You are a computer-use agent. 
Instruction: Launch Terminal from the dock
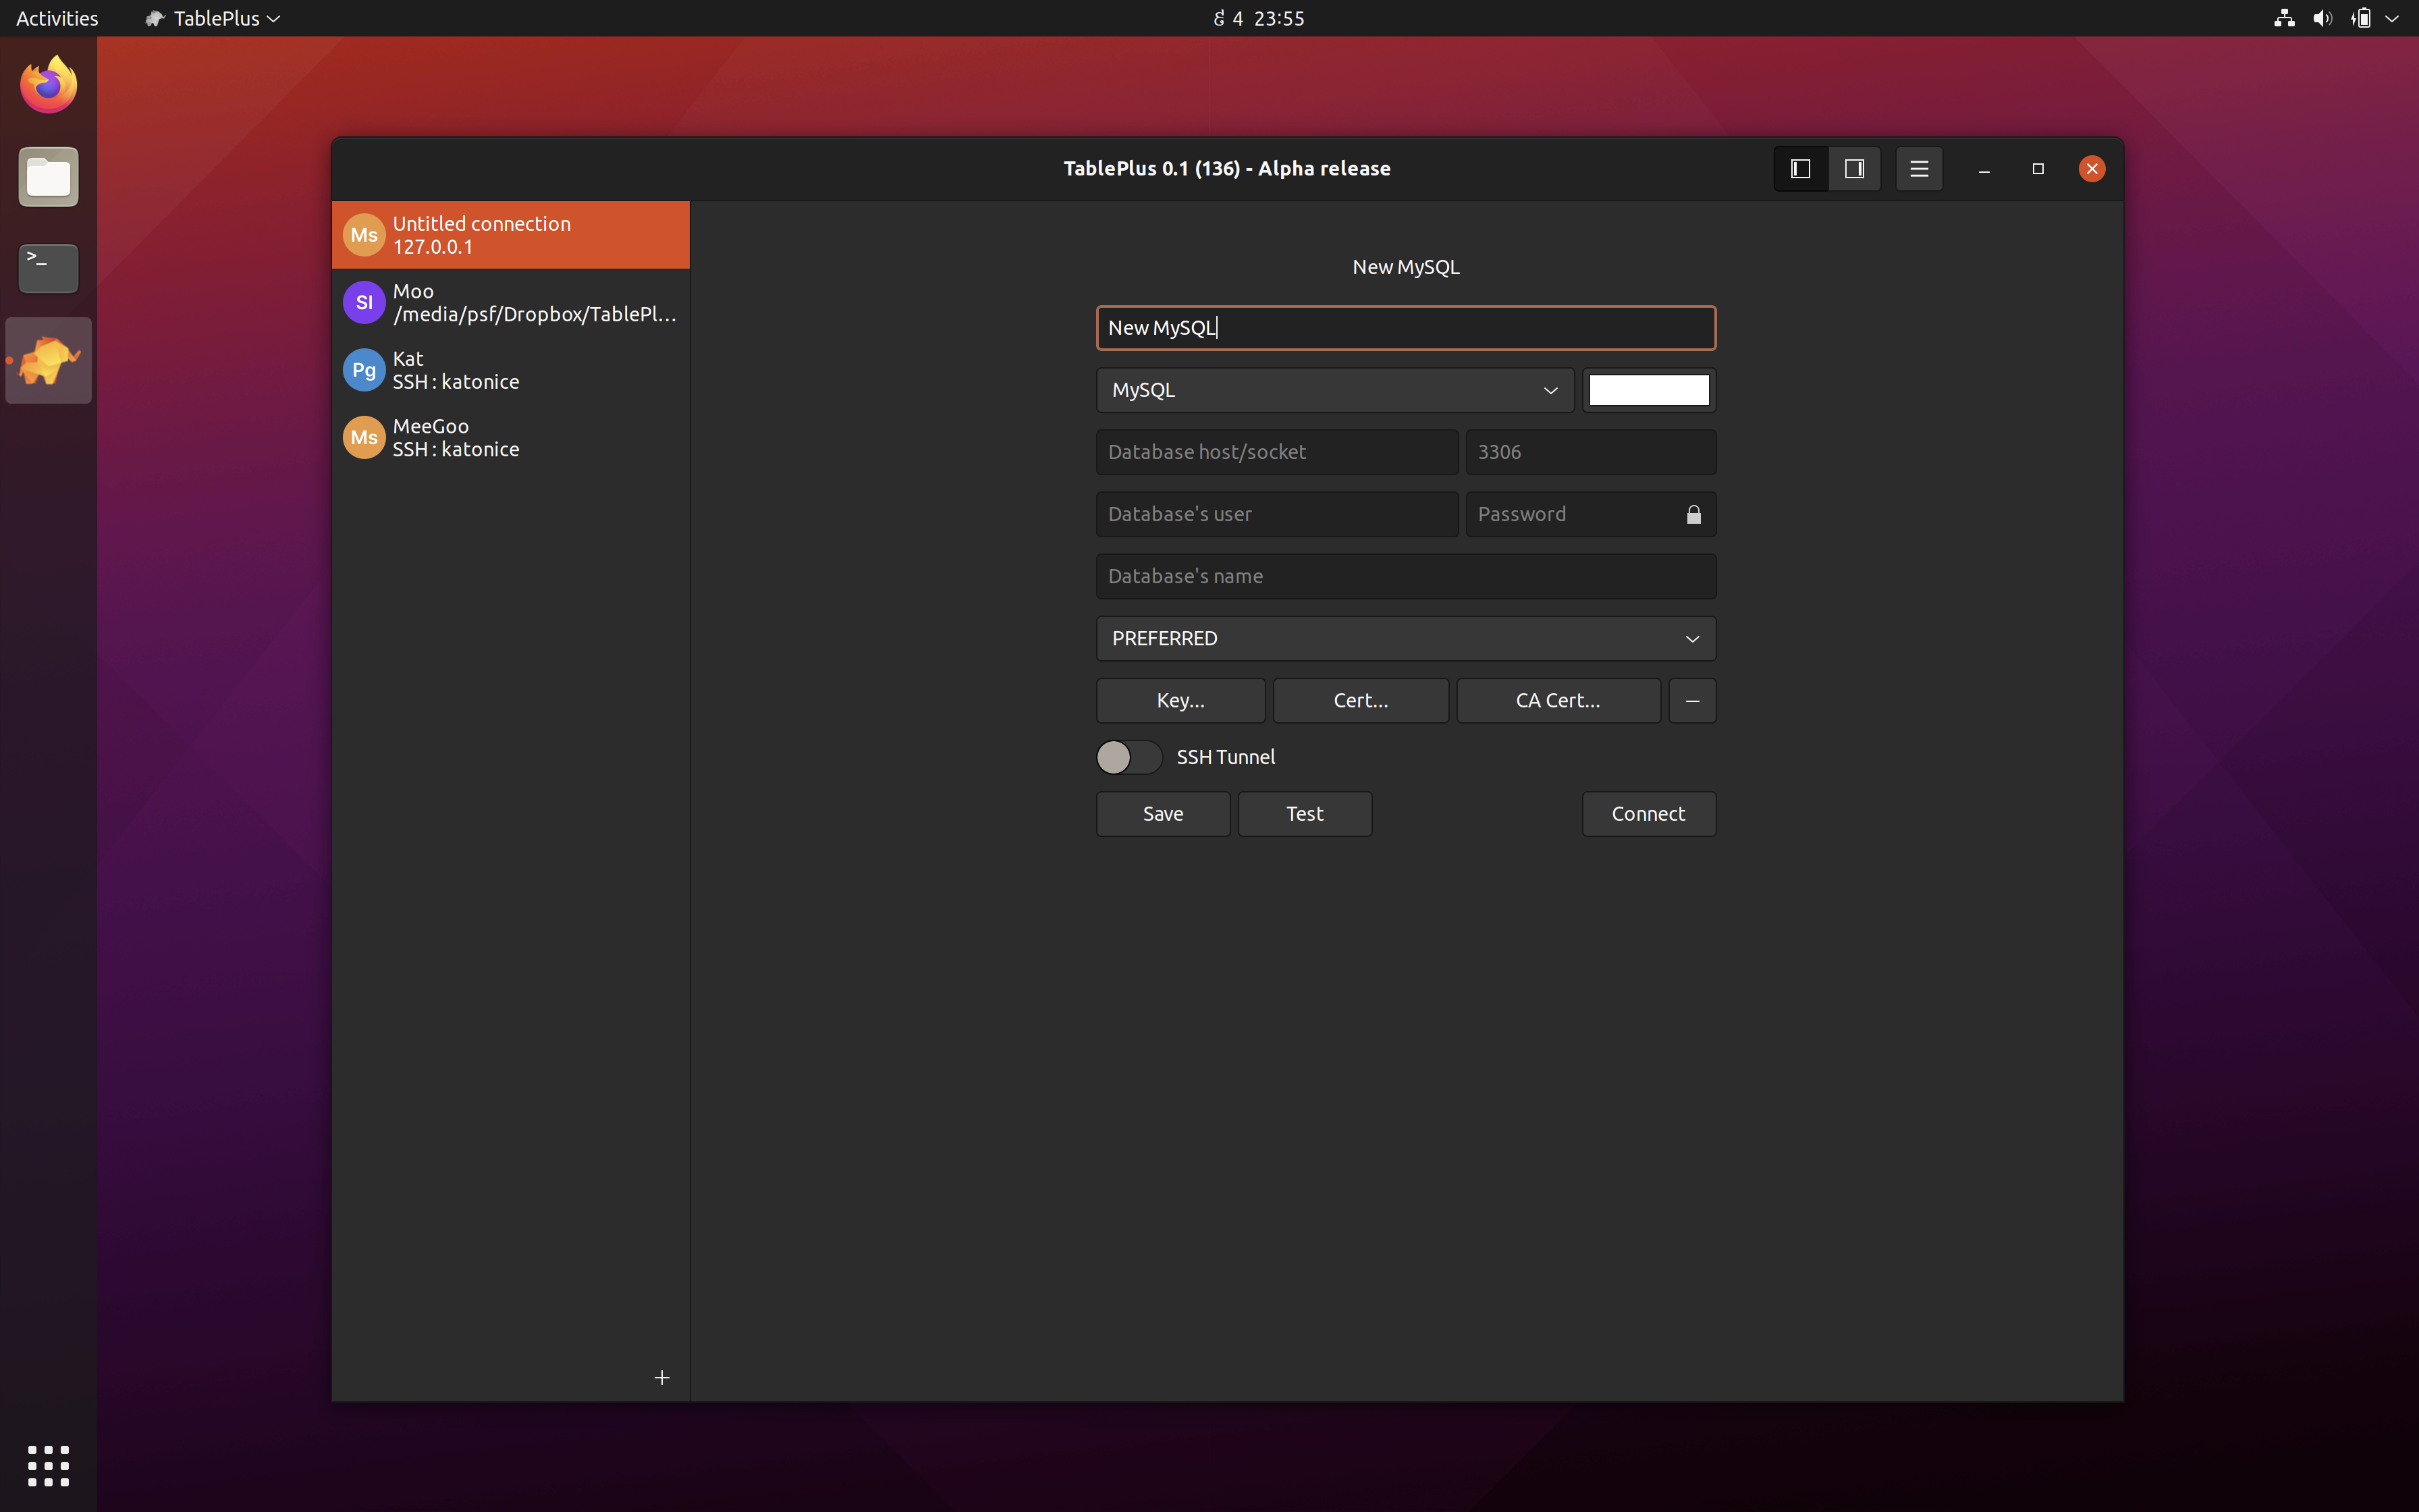coord(48,269)
